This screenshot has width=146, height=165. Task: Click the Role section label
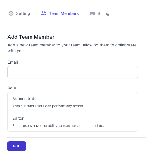tap(12, 88)
